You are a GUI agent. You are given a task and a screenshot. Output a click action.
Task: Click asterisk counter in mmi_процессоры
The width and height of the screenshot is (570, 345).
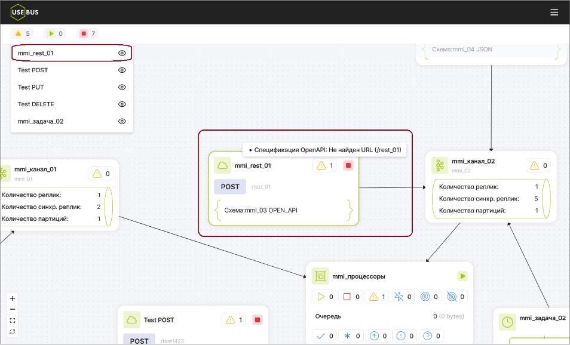pyautogui.click(x=351, y=336)
